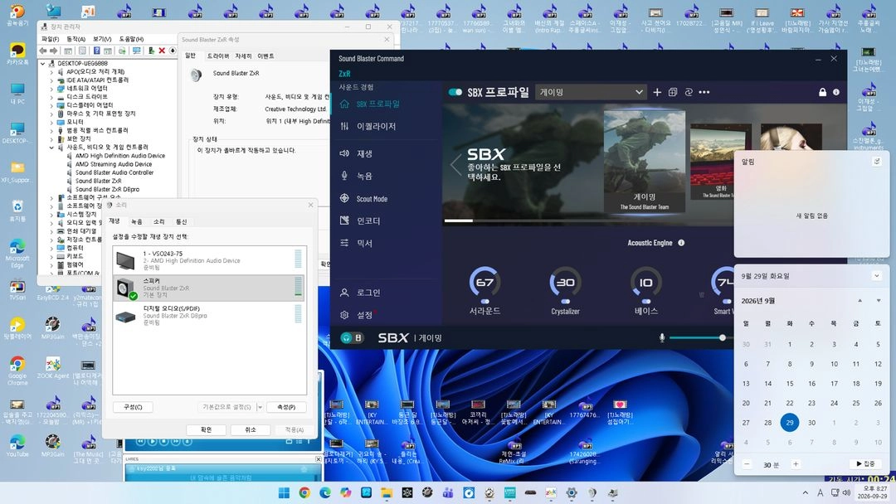The width and height of the screenshot is (896, 504).
Task: Switch headphone/speaker output toggle at bottom-left
Action: tap(352, 338)
